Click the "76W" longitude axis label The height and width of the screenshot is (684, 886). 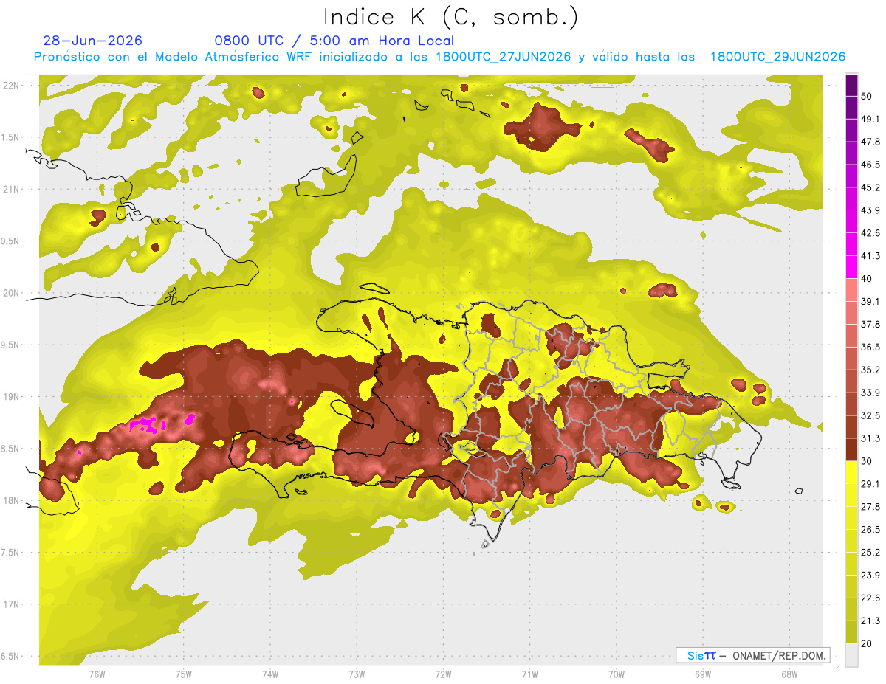tap(97, 674)
